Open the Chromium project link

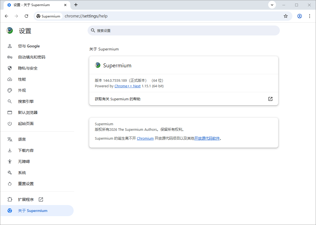tap(145, 138)
